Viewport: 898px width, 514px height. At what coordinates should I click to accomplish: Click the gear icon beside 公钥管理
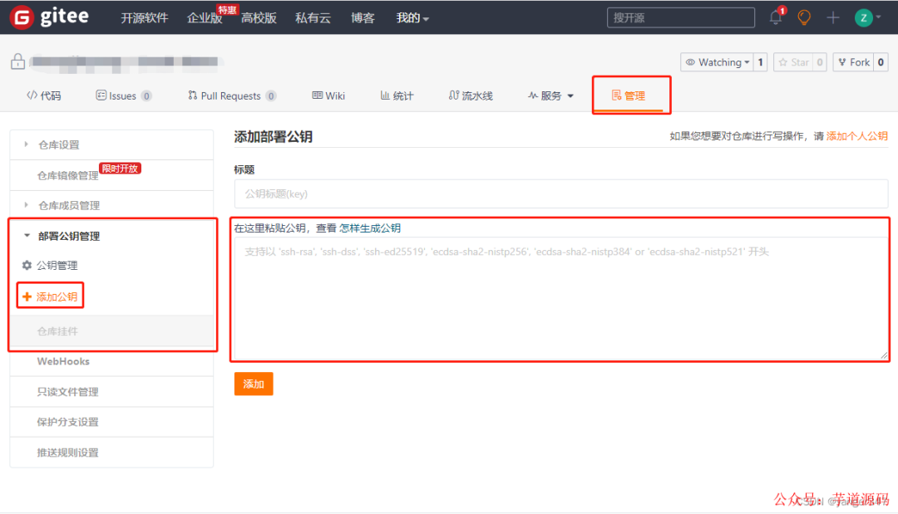coord(27,265)
